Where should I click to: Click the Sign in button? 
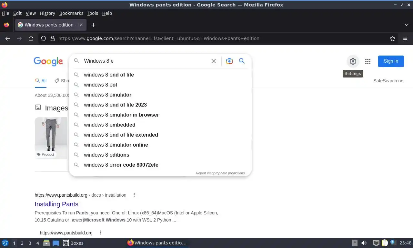click(391, 61)
